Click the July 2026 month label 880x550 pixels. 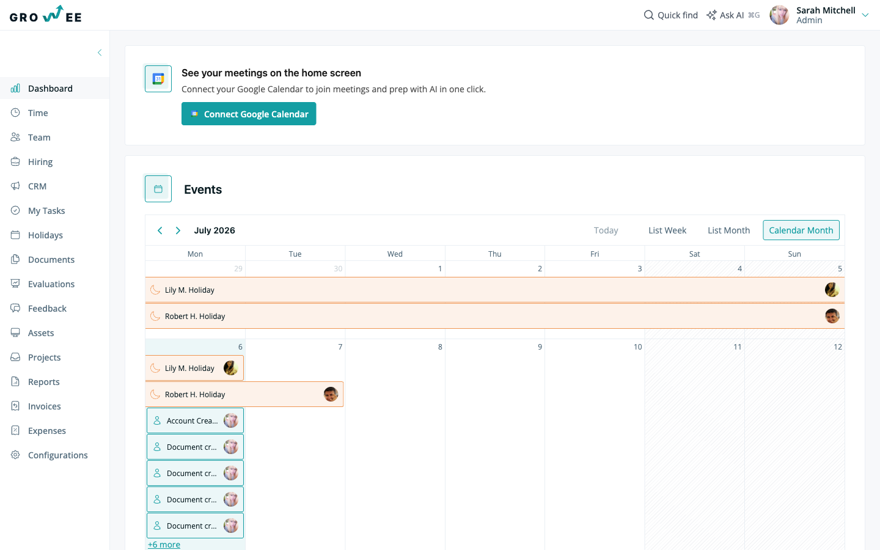click(x=215, y=230)
